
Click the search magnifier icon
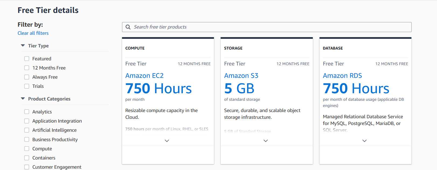(128, 27)
